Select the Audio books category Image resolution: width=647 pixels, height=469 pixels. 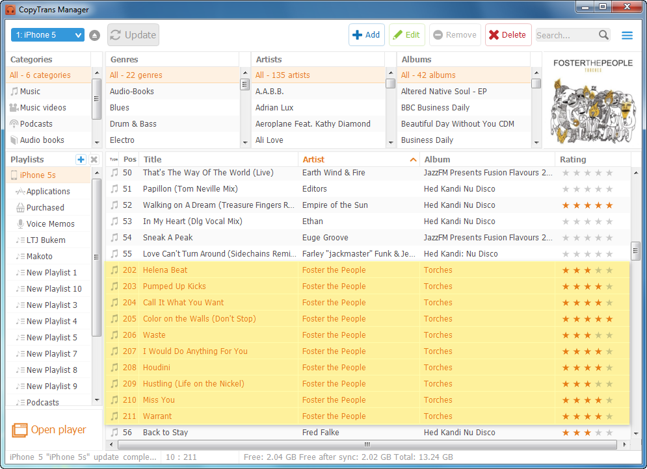click(48, 140)
